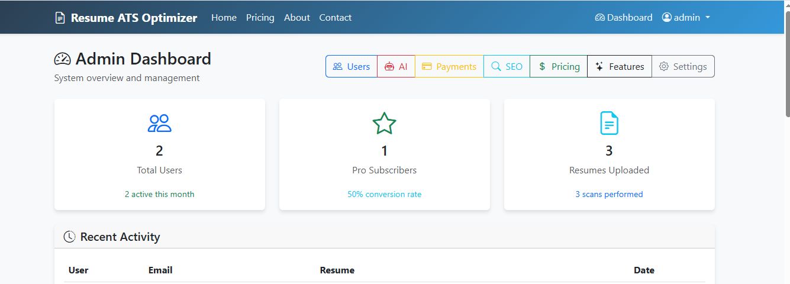Click the 'Date' column header
The image size is (790, 284).
pyautogui.click(x=644, y=270)
